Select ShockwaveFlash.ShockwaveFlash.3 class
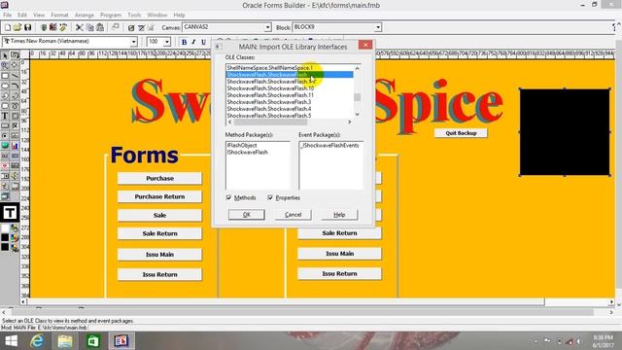 [269, 101]
